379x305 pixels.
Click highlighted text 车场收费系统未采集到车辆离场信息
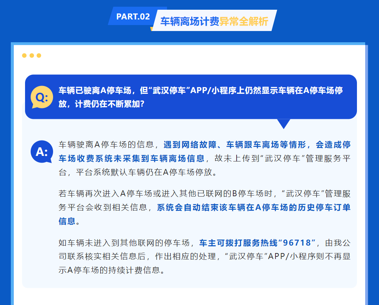pyautogui.click(x=132, y=158)
